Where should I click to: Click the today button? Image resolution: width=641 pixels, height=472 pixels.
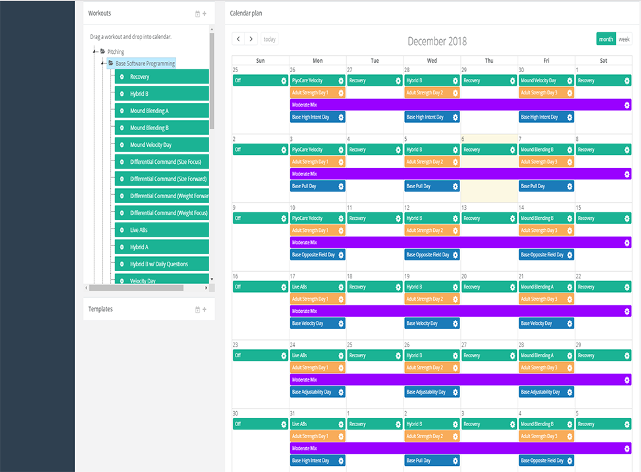[269, 39]
